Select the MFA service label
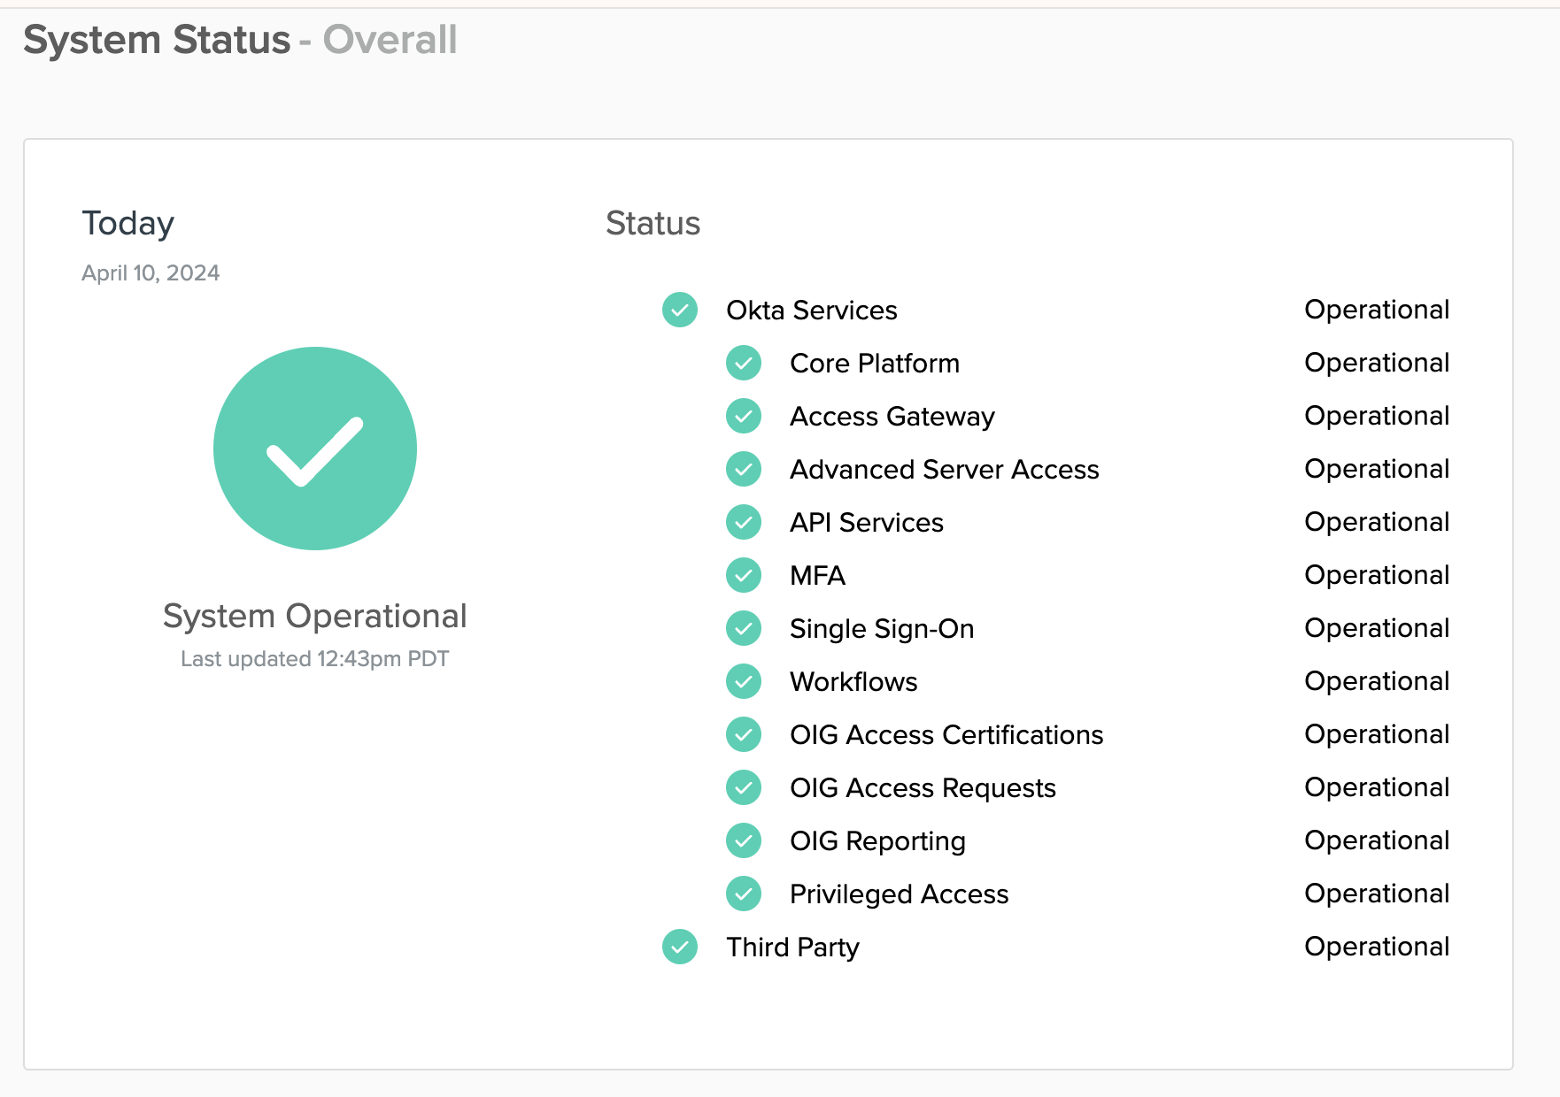The height and width of the screenshot is (1097, 1560). (818, 576)
